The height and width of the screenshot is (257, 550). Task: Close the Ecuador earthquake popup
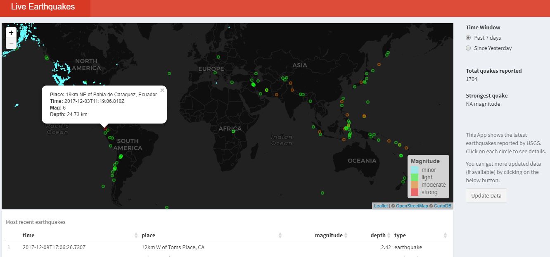pyautogui.click(x=162, y=90)
